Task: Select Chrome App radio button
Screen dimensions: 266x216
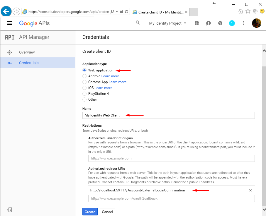Action: pos(84,82)
